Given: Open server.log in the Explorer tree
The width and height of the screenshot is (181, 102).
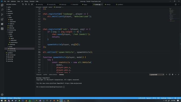Looking at the screenshot, I should (x=10, y=61).
